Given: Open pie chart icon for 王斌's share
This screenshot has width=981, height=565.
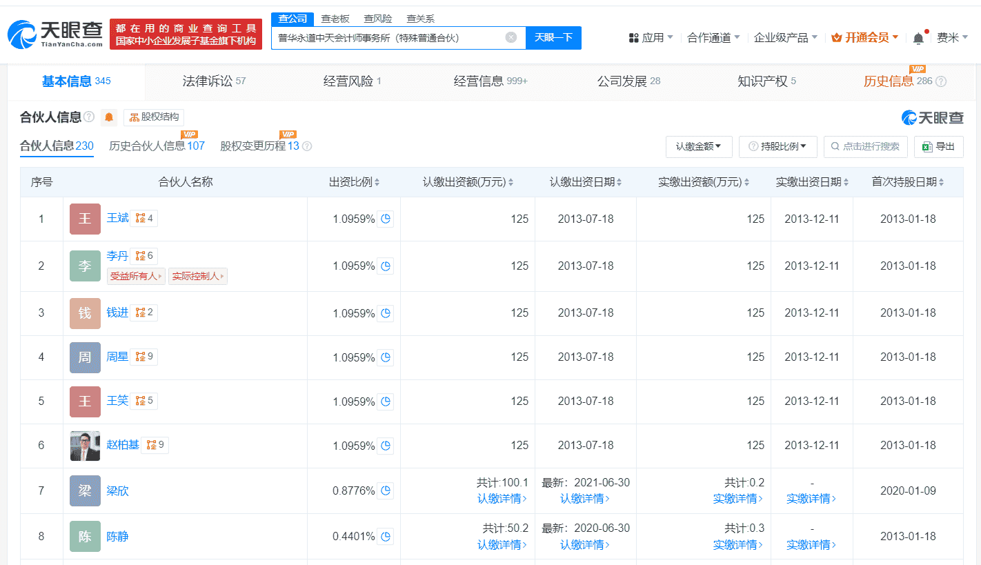Looking at the screenshot, I should 386,219.
